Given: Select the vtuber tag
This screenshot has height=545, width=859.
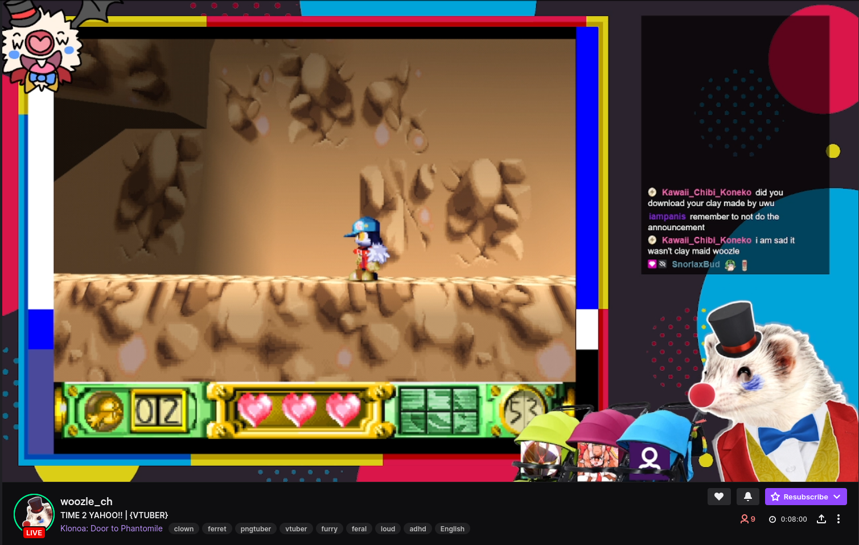Looking at the screenshot, I should (296, 529).
